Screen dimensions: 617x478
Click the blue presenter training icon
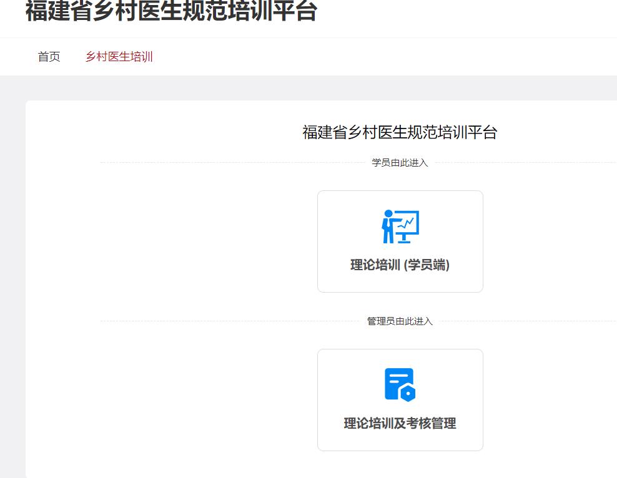(400, 227)
